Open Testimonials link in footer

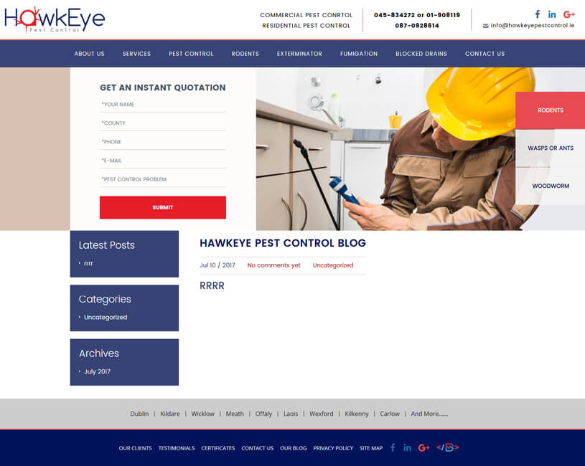pos(177,448)
